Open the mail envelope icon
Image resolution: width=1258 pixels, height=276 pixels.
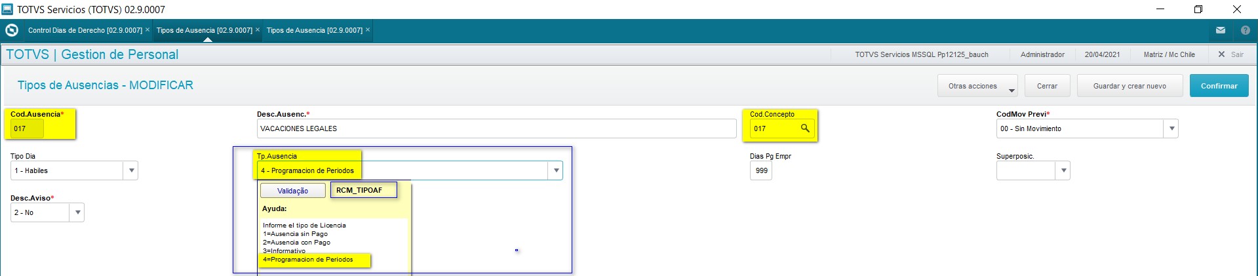tap(1221, 30)
